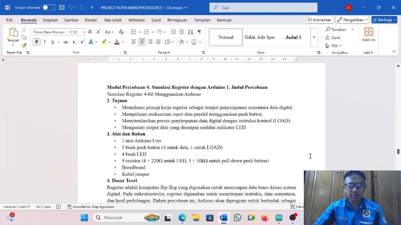This screenshot has width=401, height=225.
Task: Toggle center alignment
Action: [x=142, y=42]
